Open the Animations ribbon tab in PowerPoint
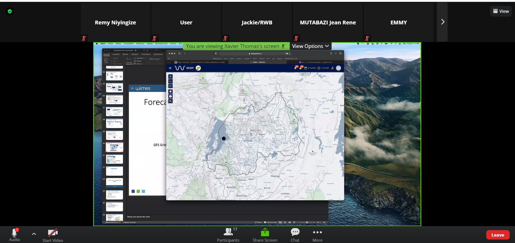 click(158, 54)
